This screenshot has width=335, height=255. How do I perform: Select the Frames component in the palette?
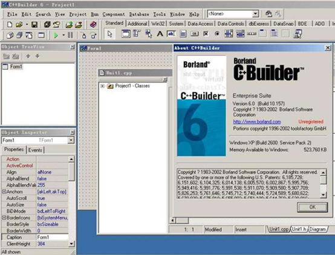[x=126, y=34]
